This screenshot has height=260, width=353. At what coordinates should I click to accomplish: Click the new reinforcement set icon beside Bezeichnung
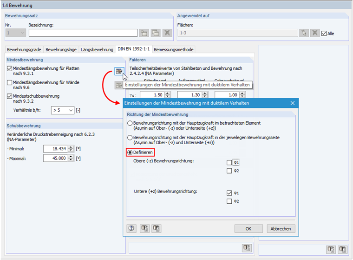coord(144,33)
